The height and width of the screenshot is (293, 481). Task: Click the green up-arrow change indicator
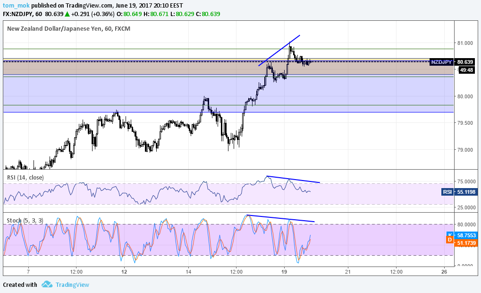tap(67, 14)
